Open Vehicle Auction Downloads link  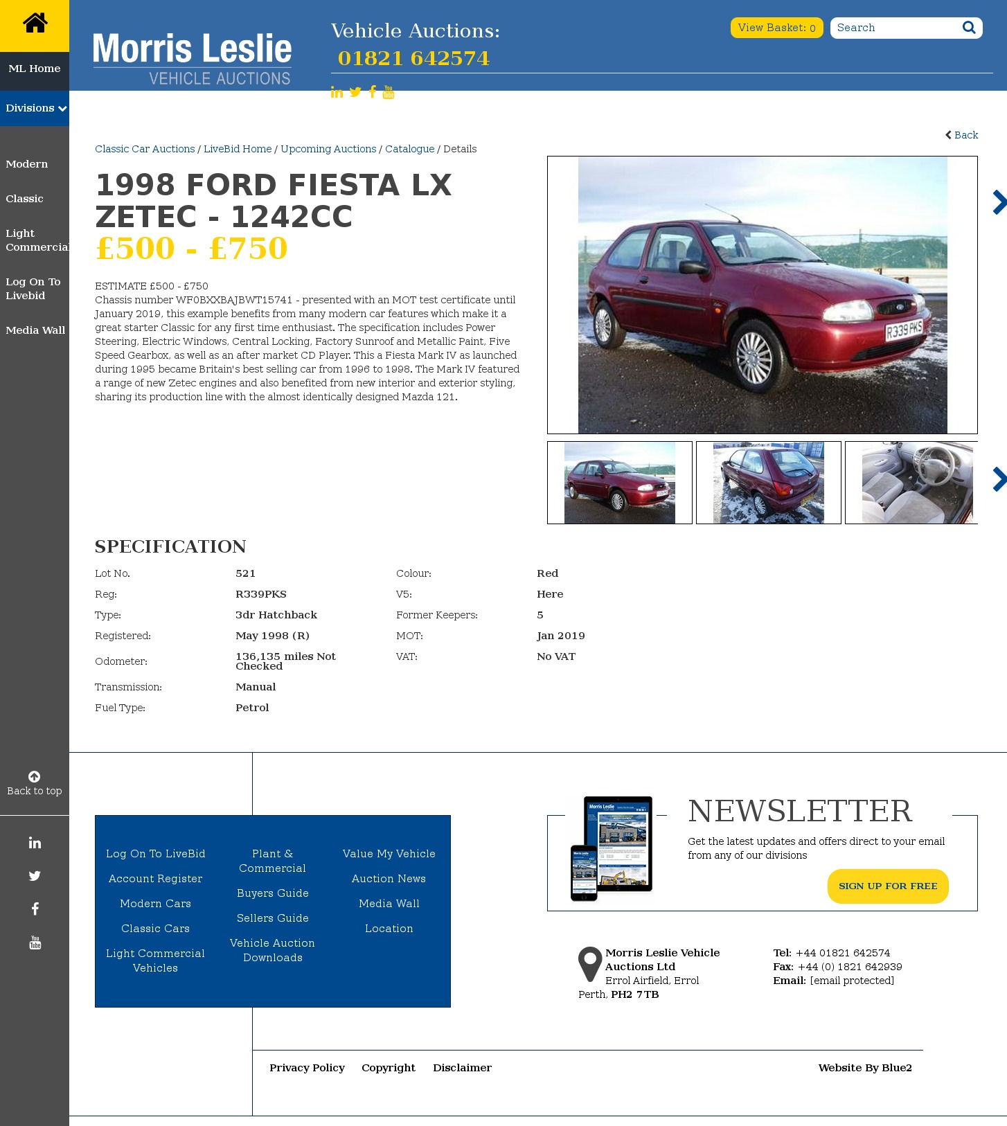coord(273,950)
